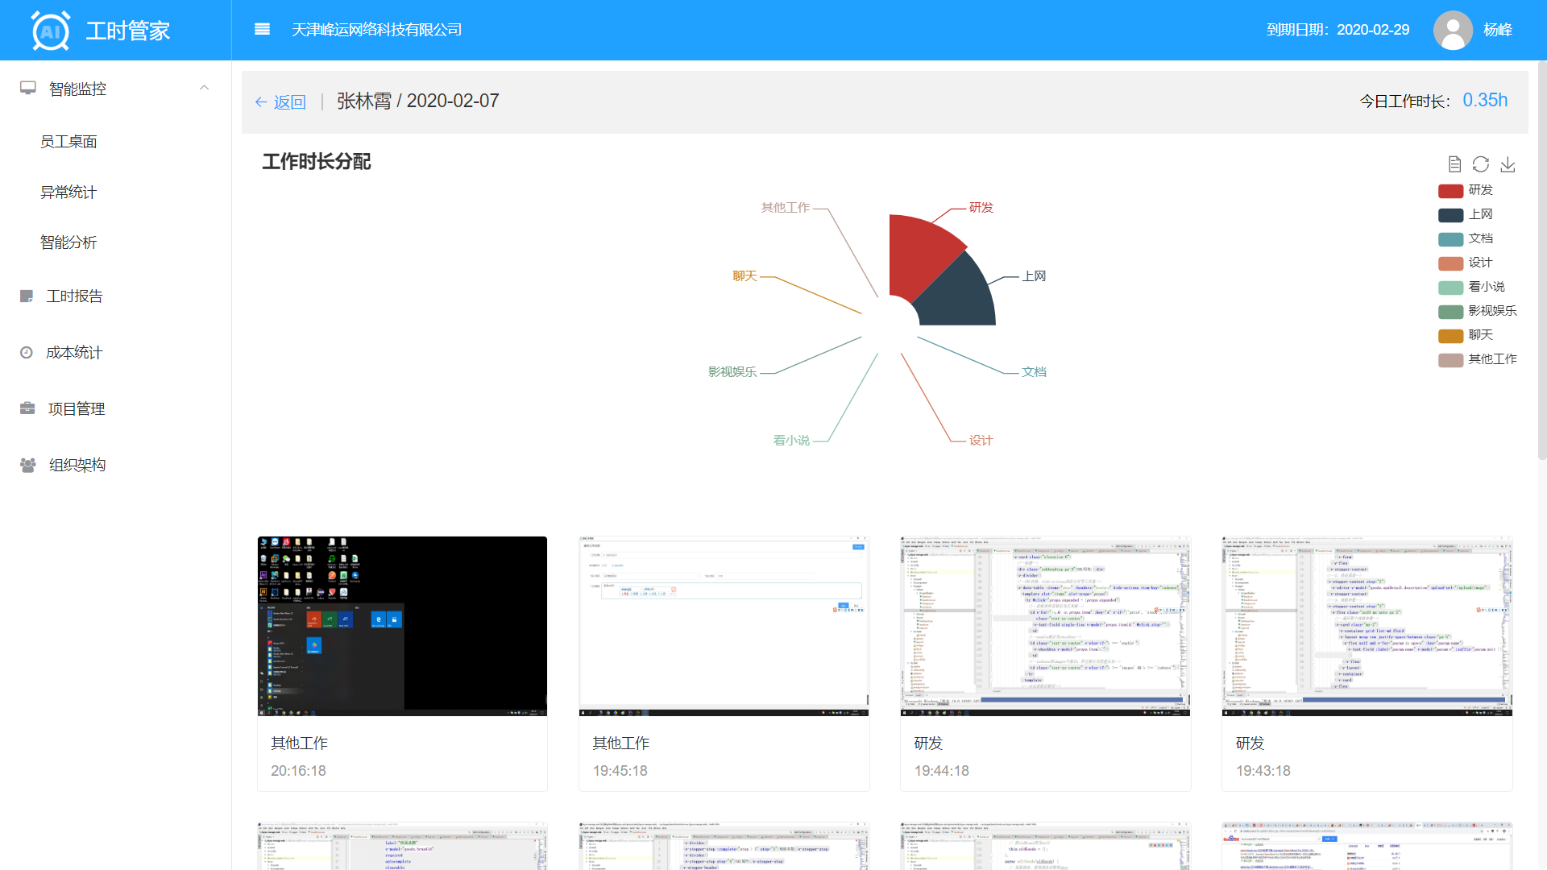This screenshot has height=870, width=1547.
Task: Click the chart refresh icon
Action: tap(1481, 164)
